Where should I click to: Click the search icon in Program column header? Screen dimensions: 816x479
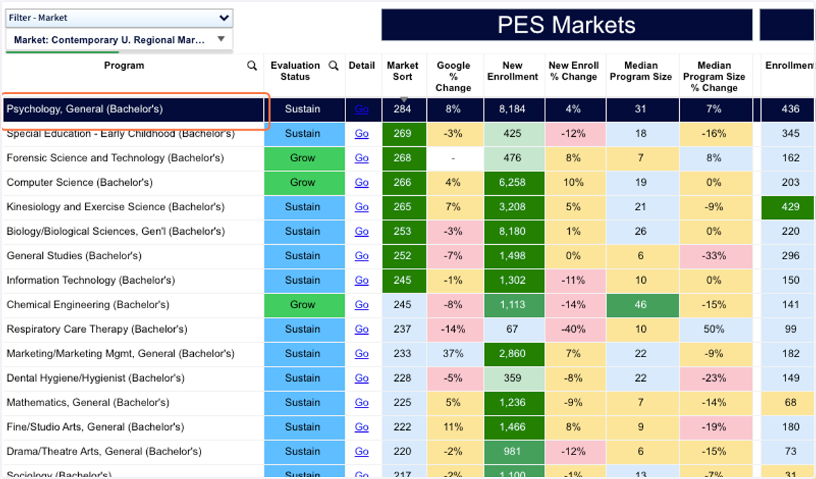click(x=252, y=66)
